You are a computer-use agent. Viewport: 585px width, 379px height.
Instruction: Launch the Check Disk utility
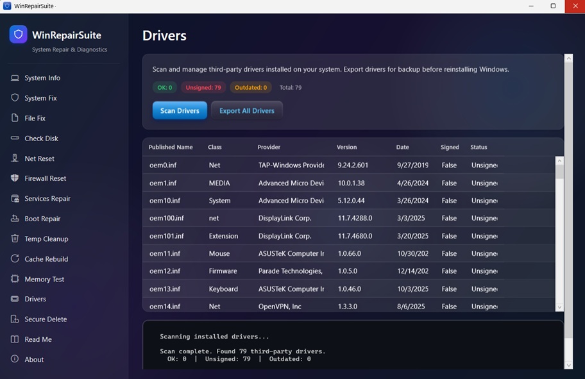click(x=40, y=138)
